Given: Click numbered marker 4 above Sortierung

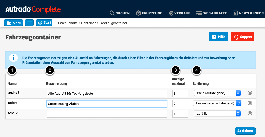Looking at the screenshot, I should [196, 70].
